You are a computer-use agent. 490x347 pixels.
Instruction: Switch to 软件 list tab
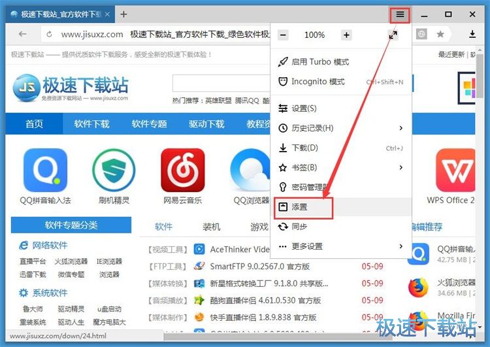pyautogui.click(x=163, y=227)
